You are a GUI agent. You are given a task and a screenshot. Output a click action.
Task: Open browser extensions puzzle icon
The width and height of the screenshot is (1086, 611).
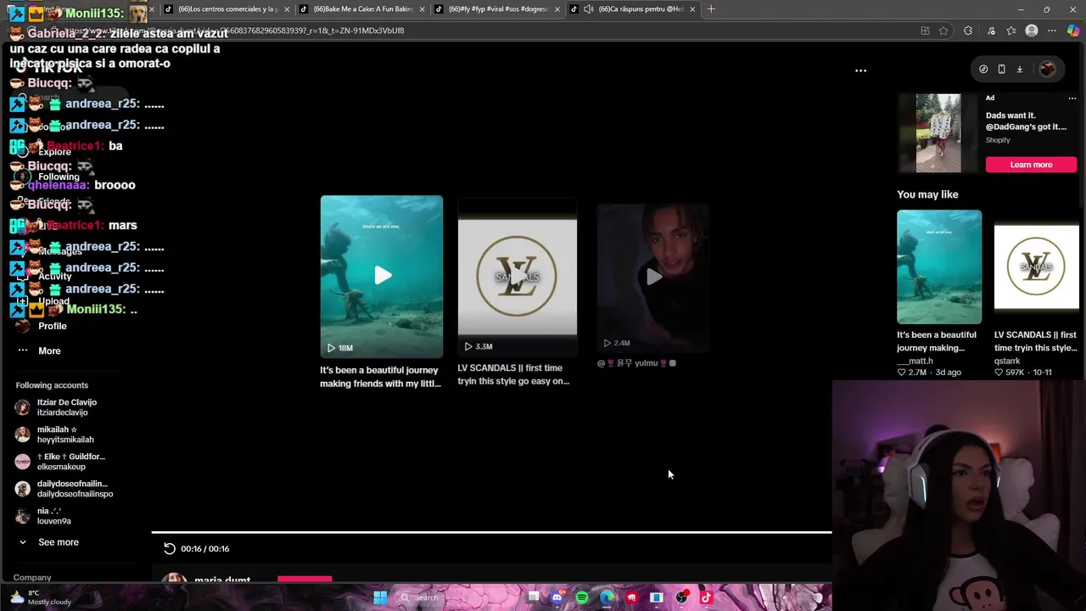(x=967, y=31)
